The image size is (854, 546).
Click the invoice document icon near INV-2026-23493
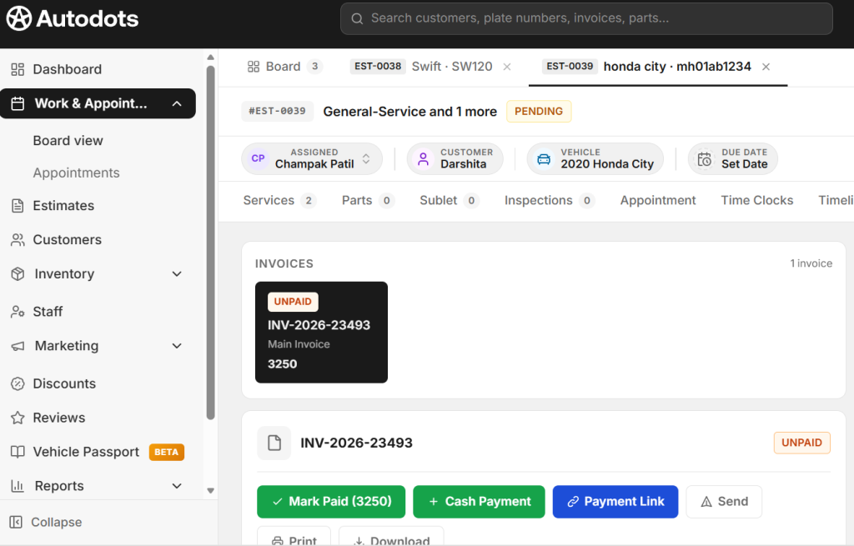(274, 443)
